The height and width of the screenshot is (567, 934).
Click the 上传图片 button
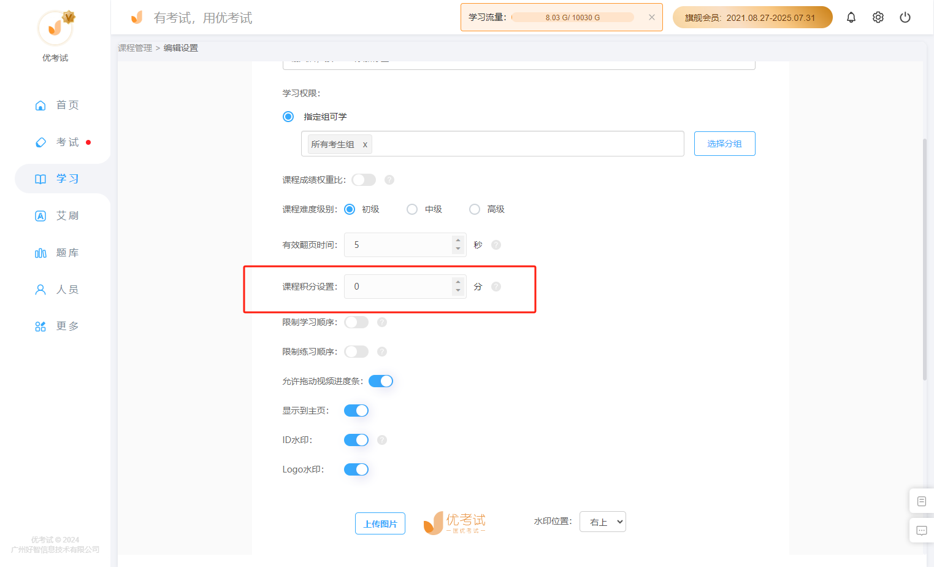[380, 523]
